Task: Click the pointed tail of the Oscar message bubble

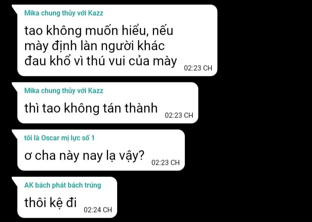Action: [15, 133]
